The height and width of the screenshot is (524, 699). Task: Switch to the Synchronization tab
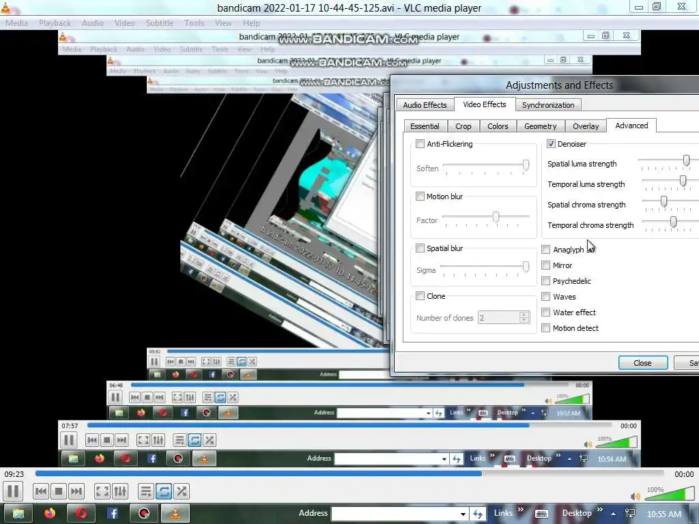[548, 104]
